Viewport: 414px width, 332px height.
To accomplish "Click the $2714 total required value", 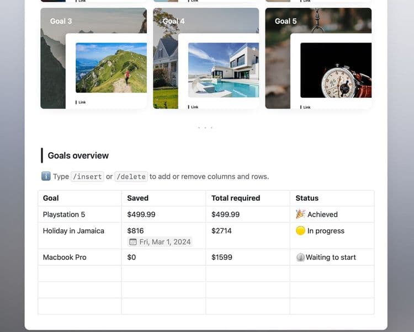I will (x=221, y=231).
